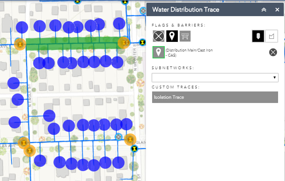Click the highlighted green water main segment

73,43
